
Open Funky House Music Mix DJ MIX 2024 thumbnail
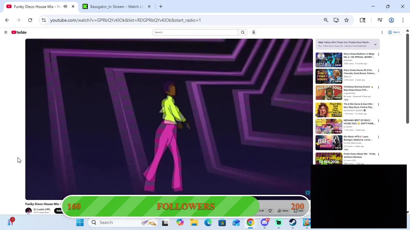329,158
